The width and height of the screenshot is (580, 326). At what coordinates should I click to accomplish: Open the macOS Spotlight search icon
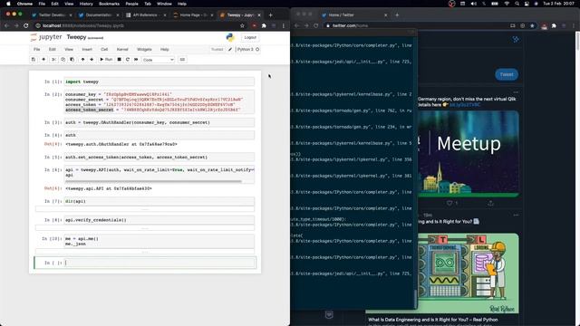click(x=517, y=4)
